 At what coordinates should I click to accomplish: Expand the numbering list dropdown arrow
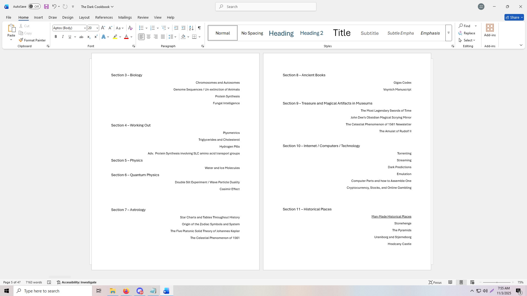coord(158,28)
